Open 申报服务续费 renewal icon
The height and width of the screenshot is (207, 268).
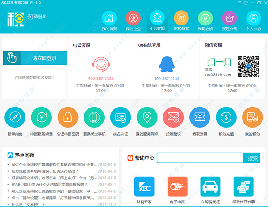point(42,117)
